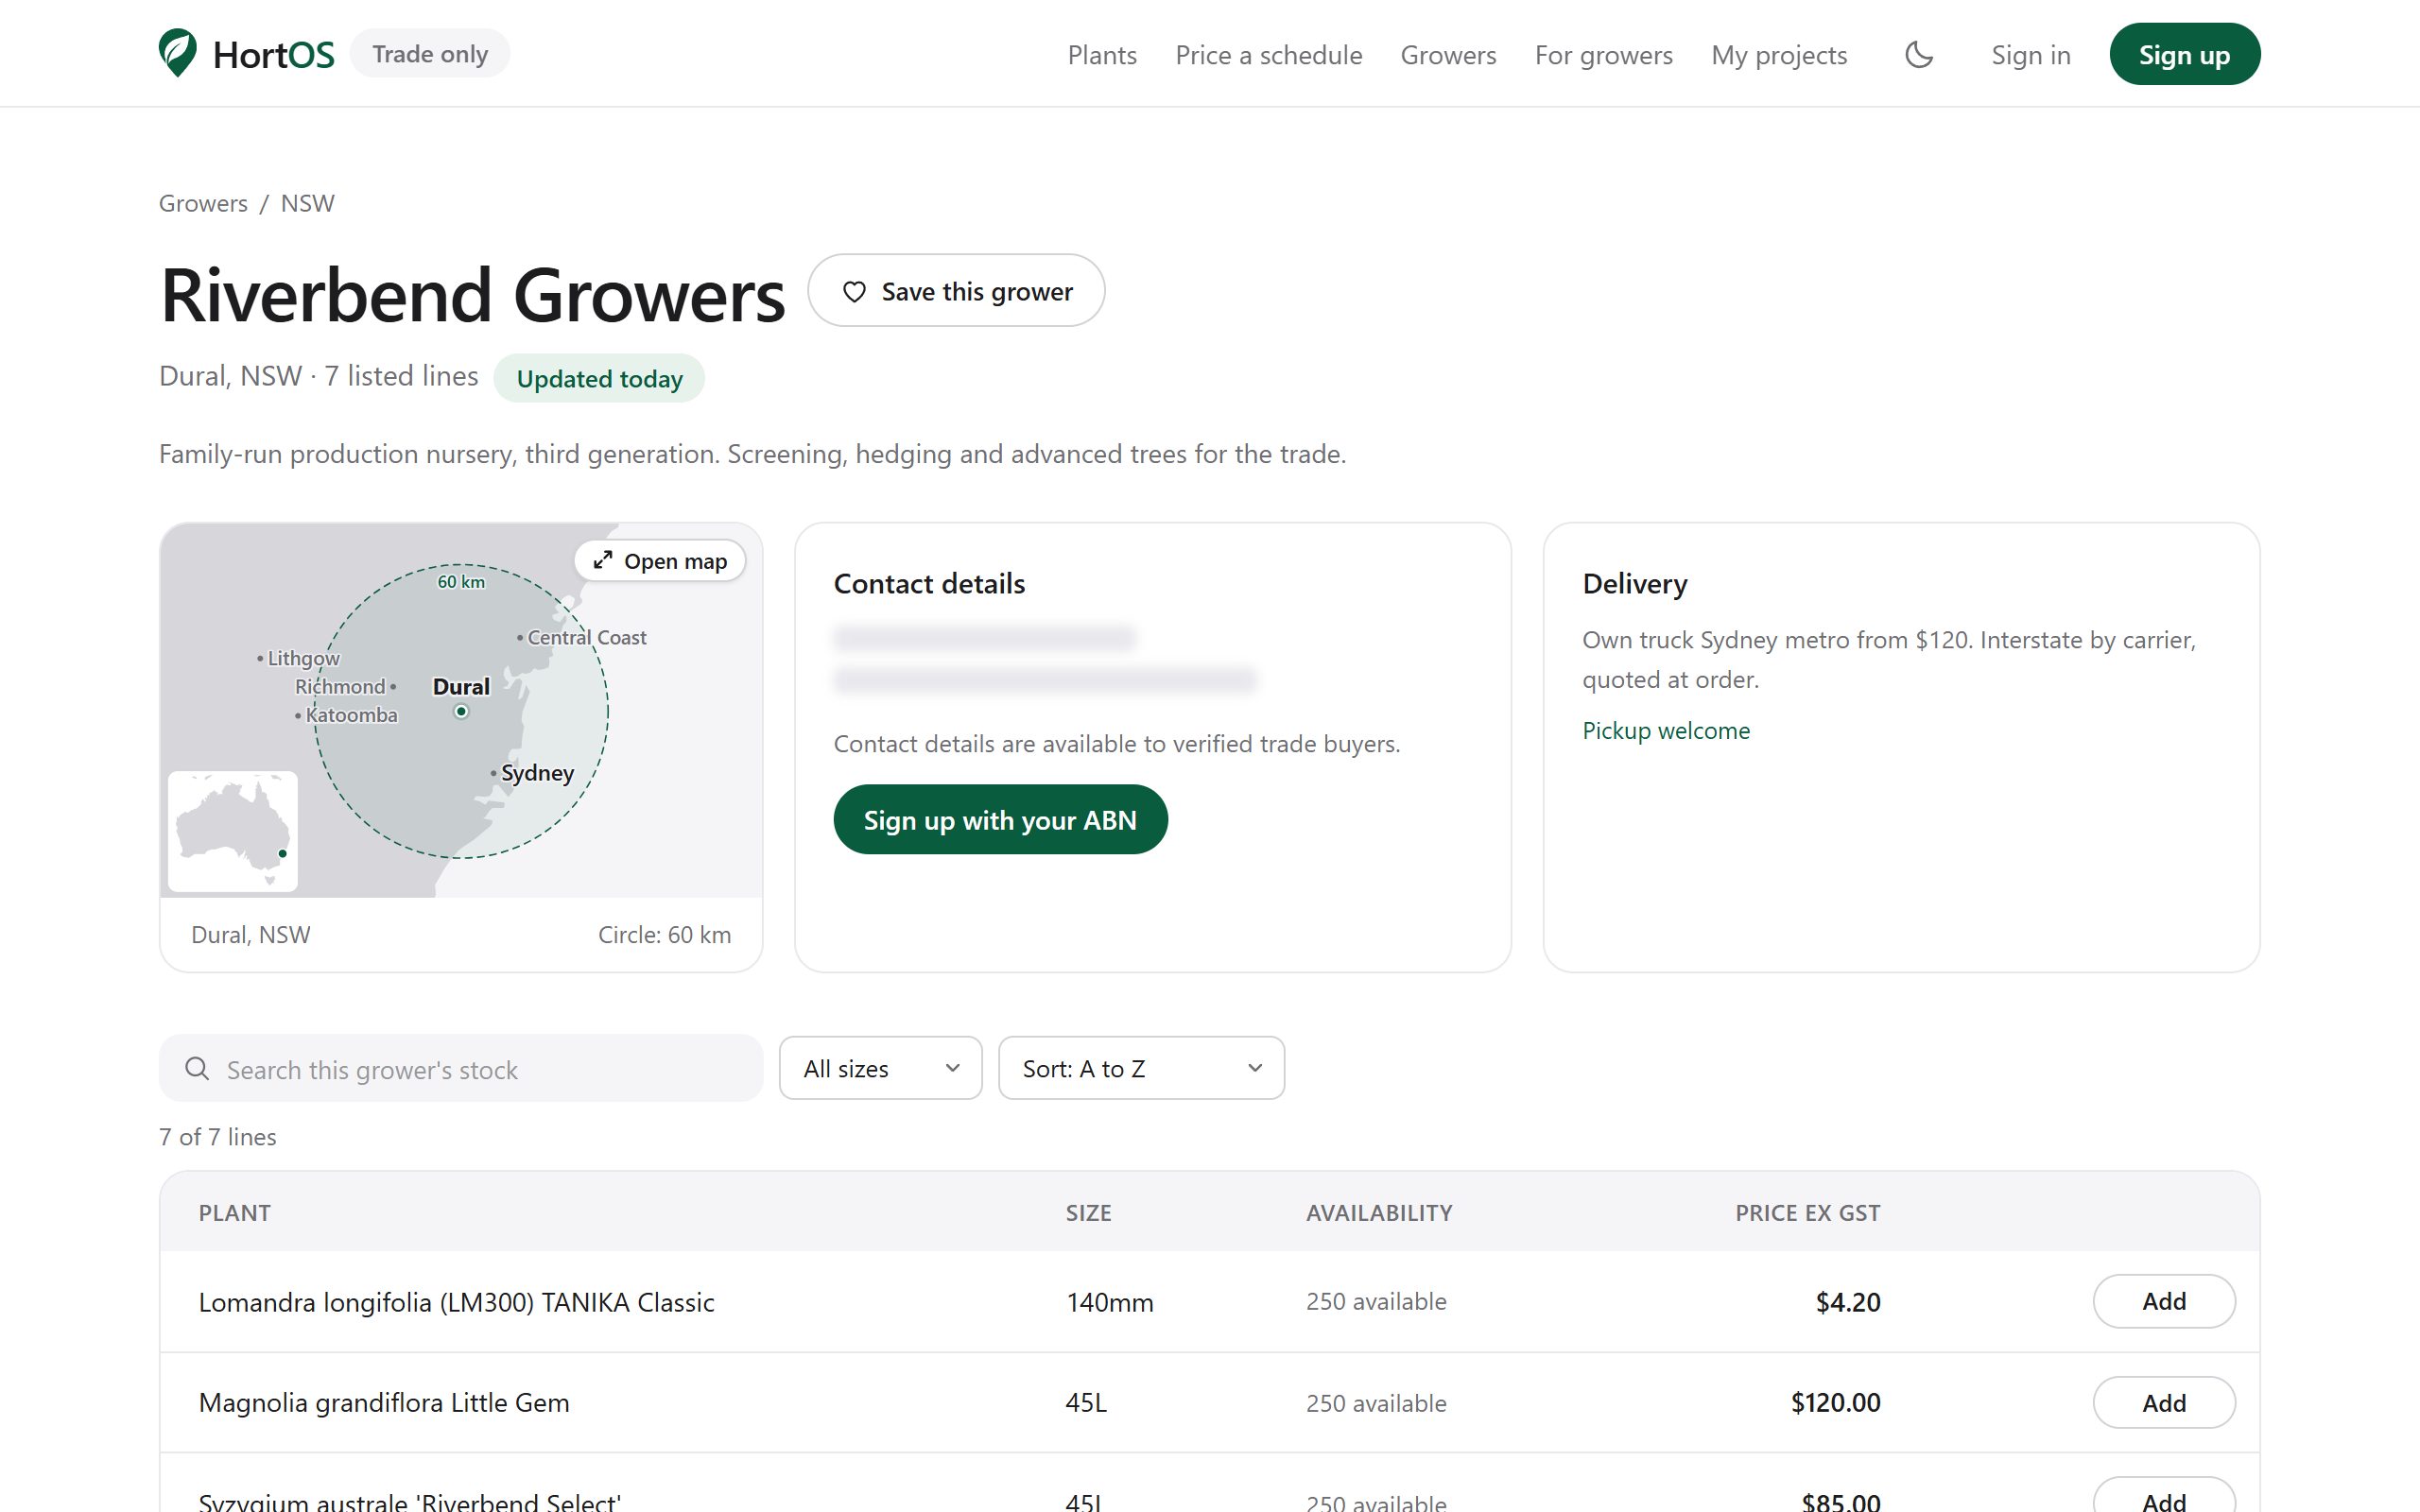Click the Updated today badge

click(599, 378)
